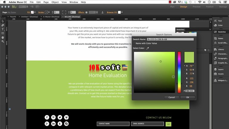Click the green color preview swatch

pos(189,57)
